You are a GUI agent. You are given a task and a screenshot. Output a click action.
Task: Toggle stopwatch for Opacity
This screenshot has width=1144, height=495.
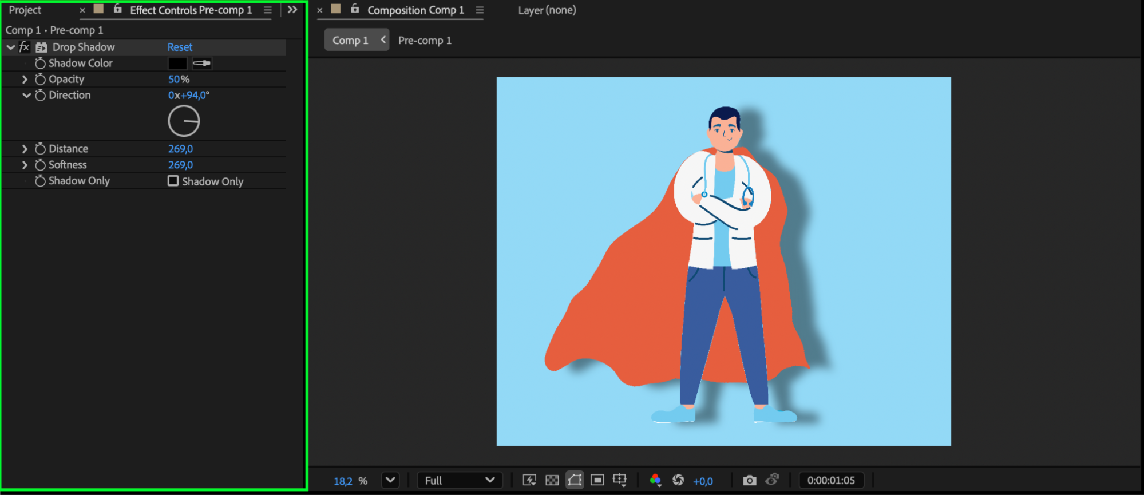coord(40,79)
